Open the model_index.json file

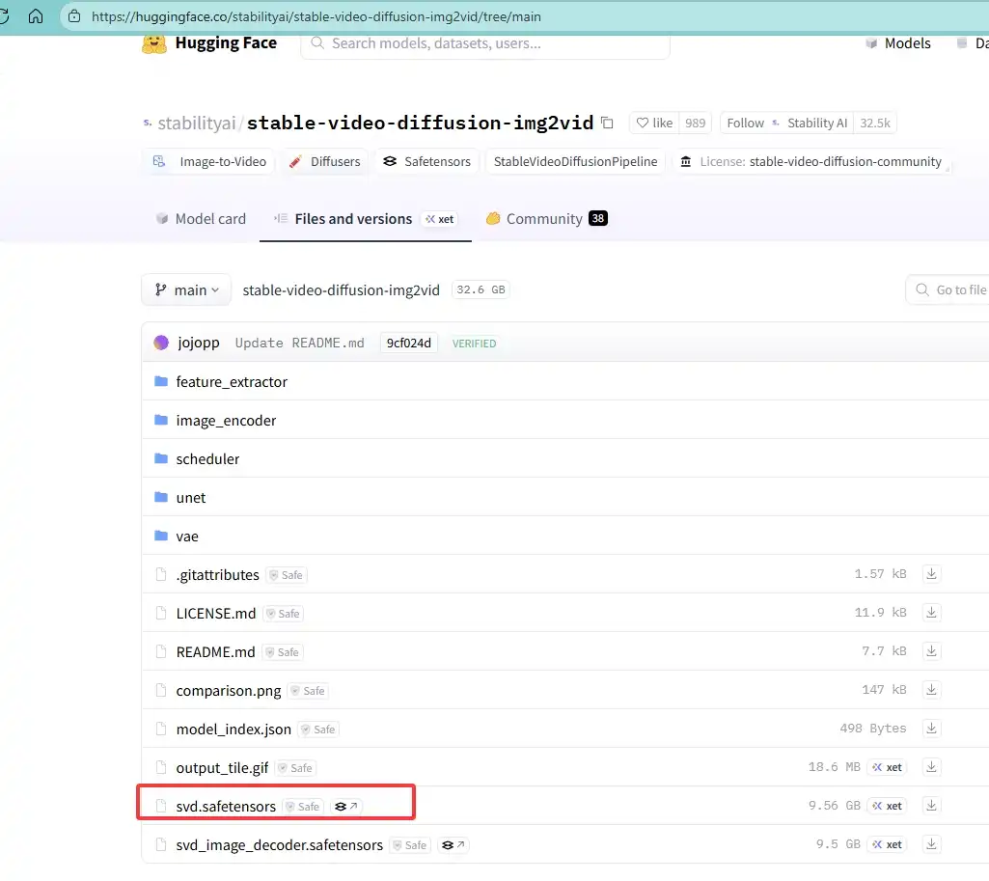pos(234,729)
